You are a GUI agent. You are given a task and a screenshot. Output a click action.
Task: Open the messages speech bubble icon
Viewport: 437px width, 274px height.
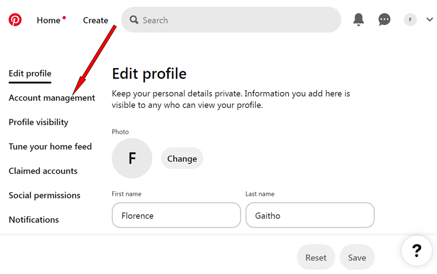tap(384, 20)
